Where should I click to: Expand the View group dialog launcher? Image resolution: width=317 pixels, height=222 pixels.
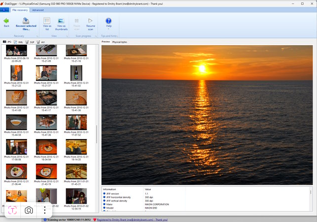pos(67,36)
